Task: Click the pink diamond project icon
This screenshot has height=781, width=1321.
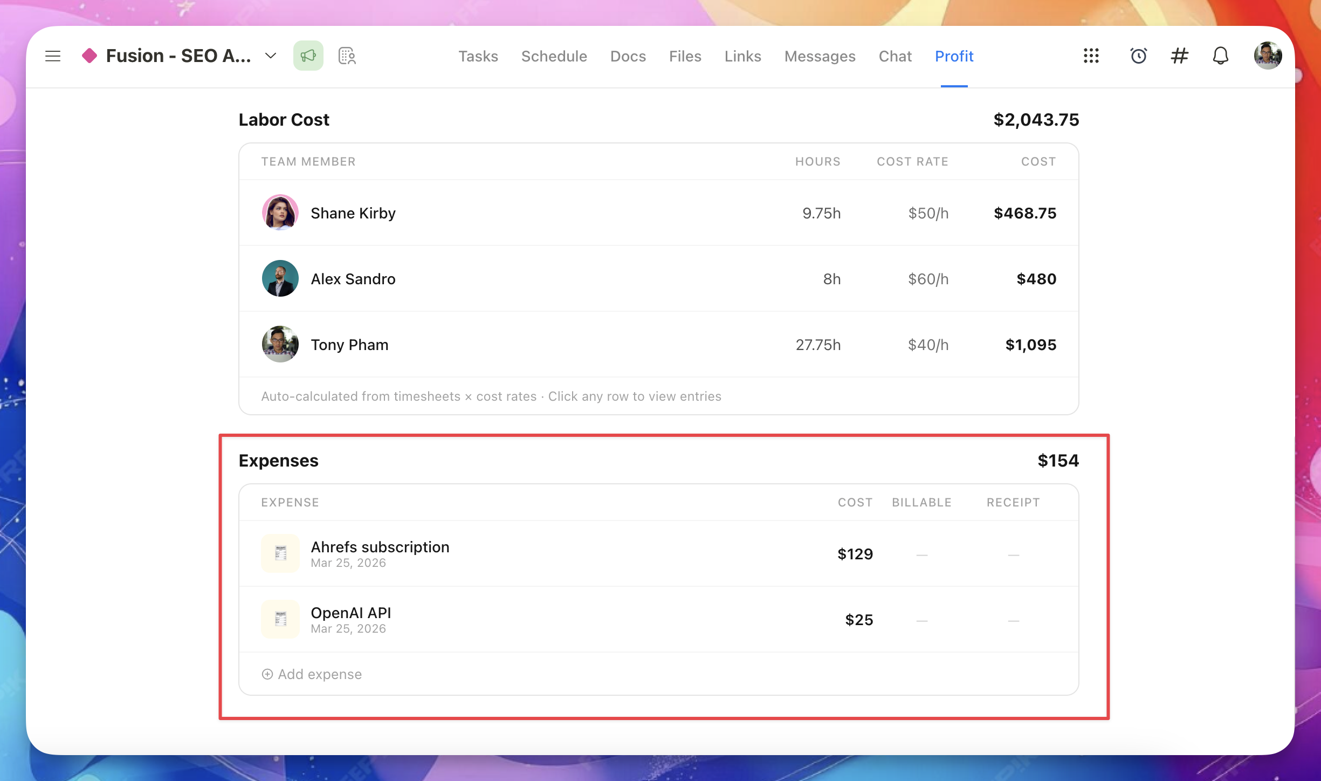Action: [90, 56]
